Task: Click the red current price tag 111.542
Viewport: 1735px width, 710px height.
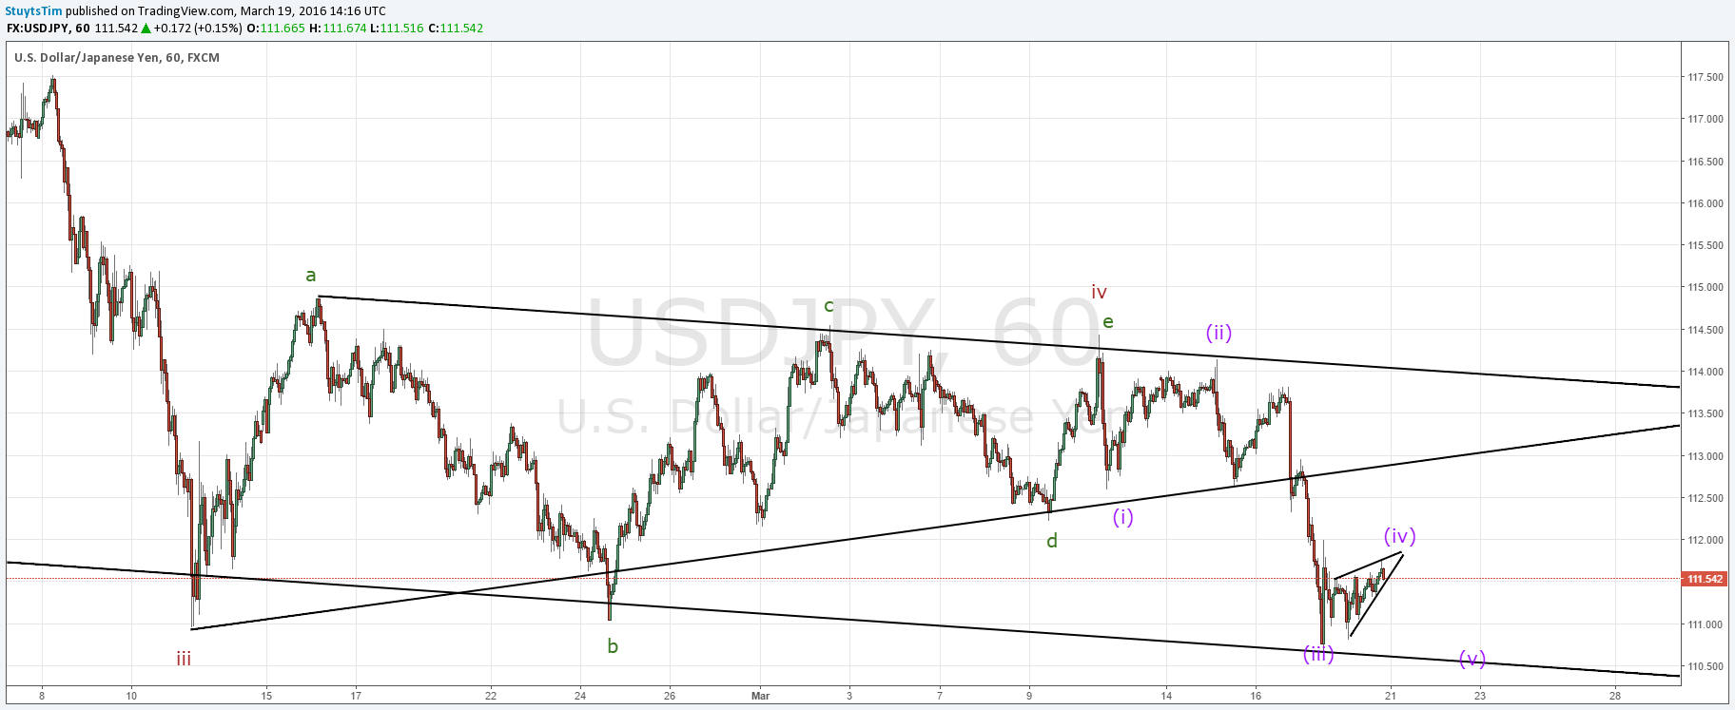Action: click(1705, 579)
